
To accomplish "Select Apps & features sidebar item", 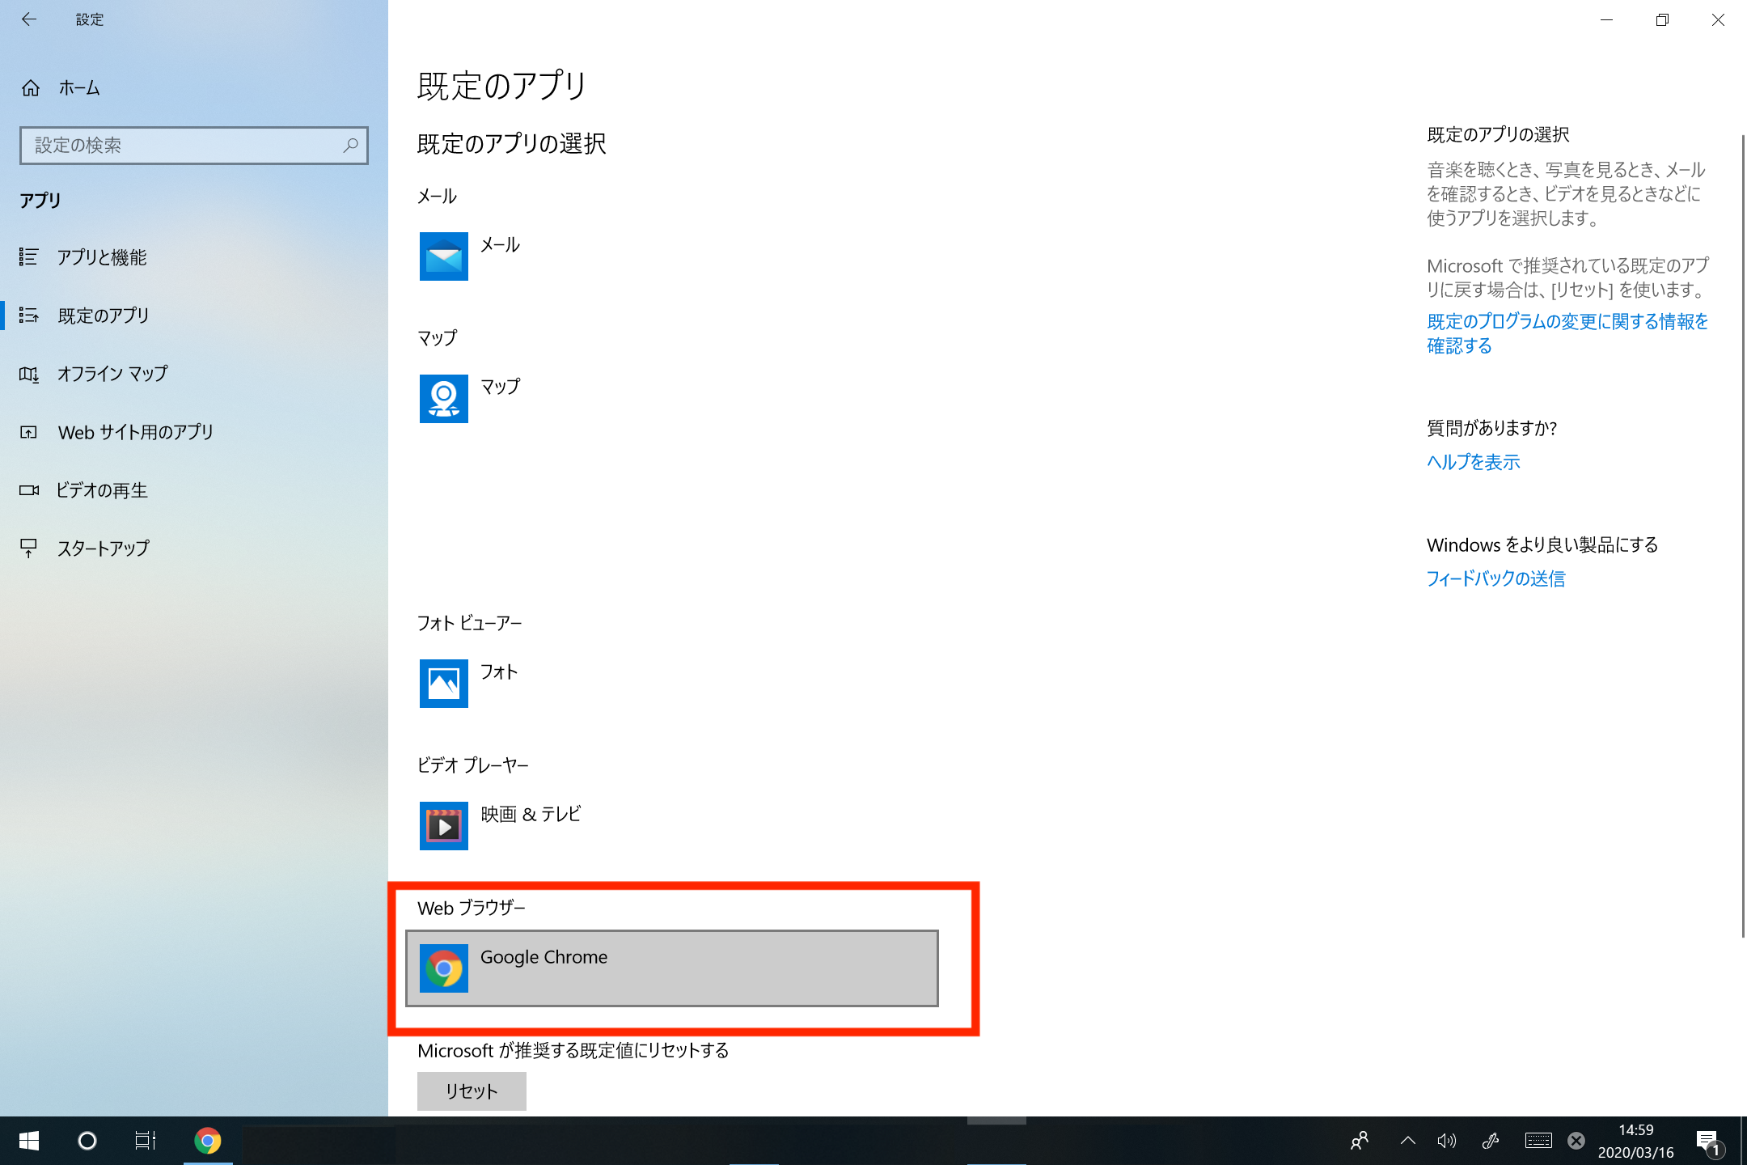I will coord(102,257).
